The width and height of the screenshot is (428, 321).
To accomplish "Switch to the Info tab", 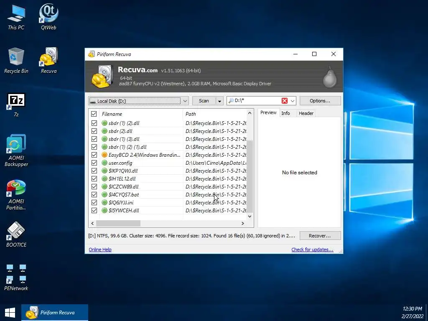I will (285, 113).
